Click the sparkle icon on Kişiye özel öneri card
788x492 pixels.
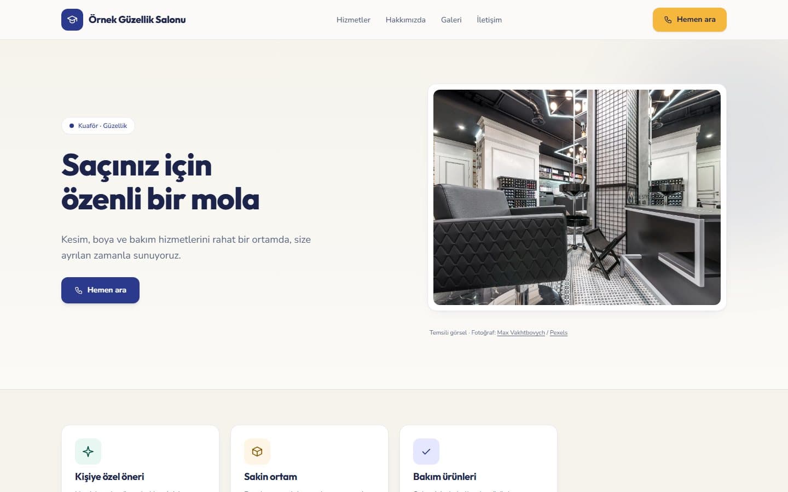click(x=88, y=452)
